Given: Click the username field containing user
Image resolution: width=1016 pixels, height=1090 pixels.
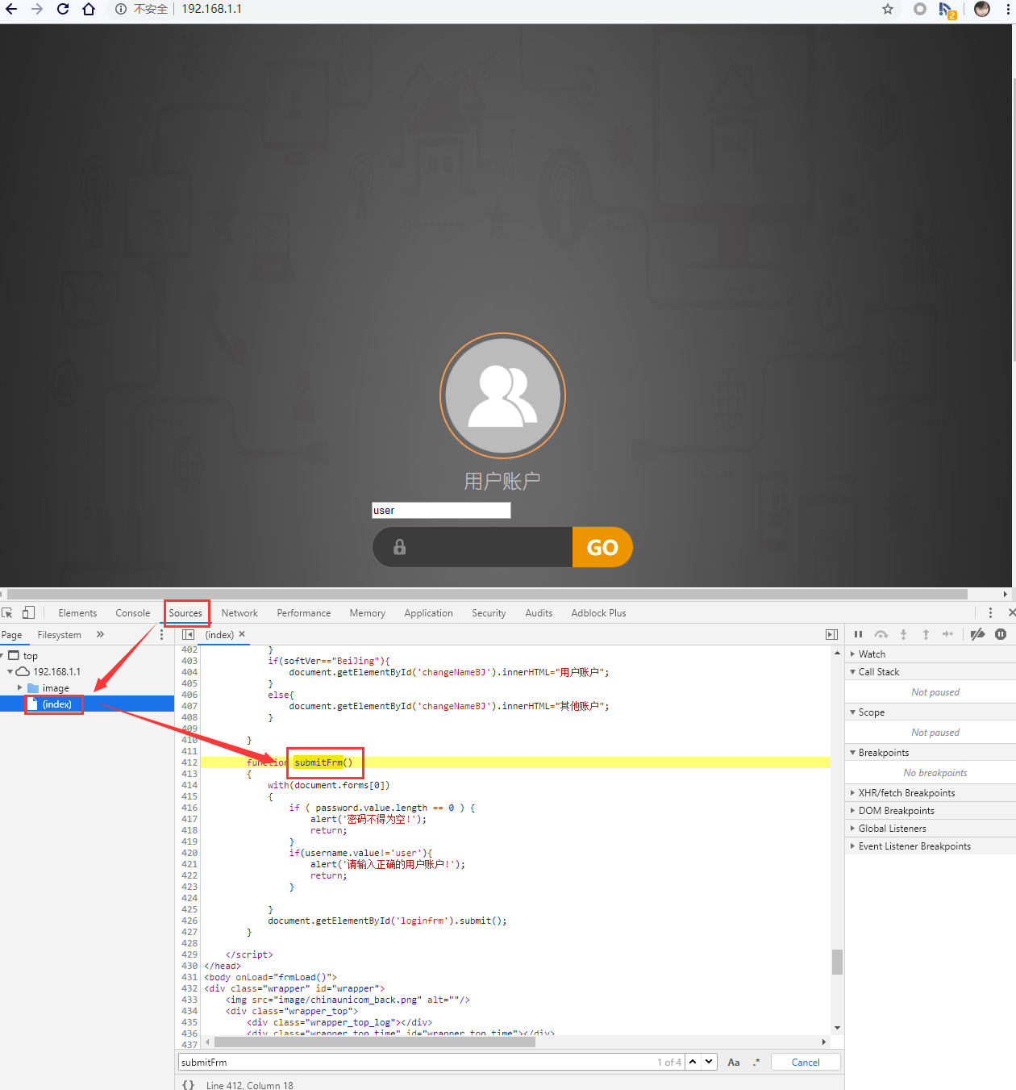Looking at the screenshot, I should [x=441, y=511].
